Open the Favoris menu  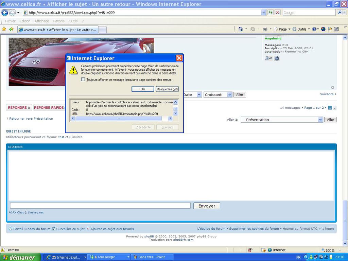point(59,21)
